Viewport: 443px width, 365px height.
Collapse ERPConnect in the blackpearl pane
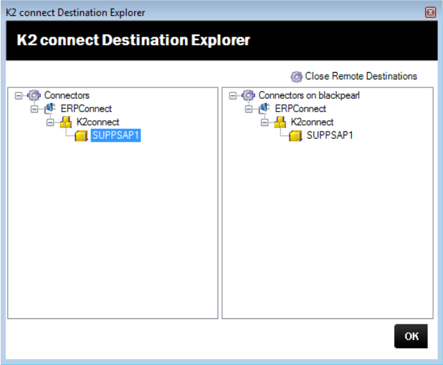(249, 109)
